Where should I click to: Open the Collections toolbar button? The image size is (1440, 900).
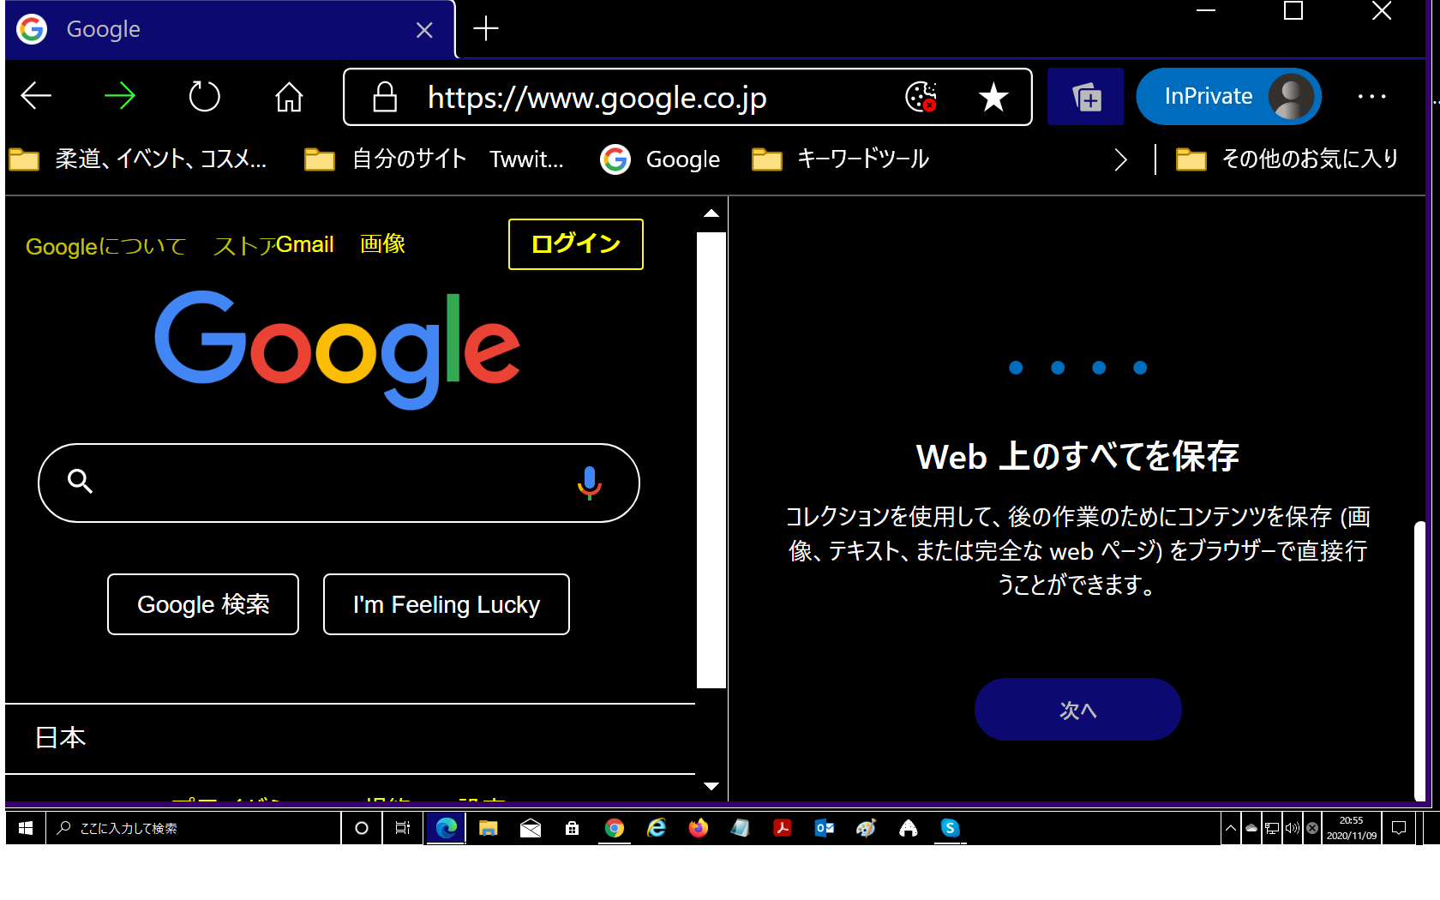[1086, 97]
